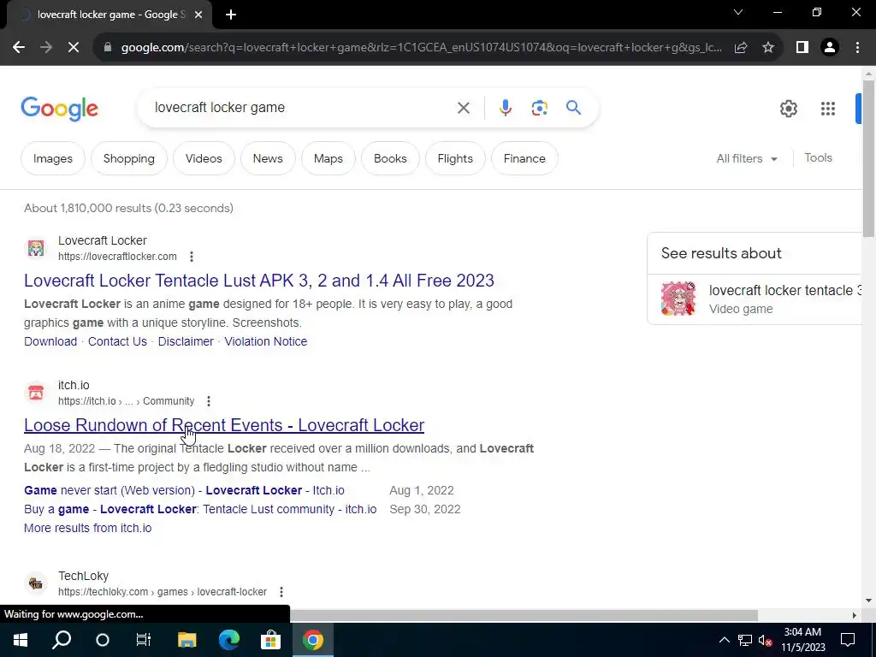Open more options for lovecraftlocker.com result
Viewport: 876px width, 657px height.
[191, 257]
